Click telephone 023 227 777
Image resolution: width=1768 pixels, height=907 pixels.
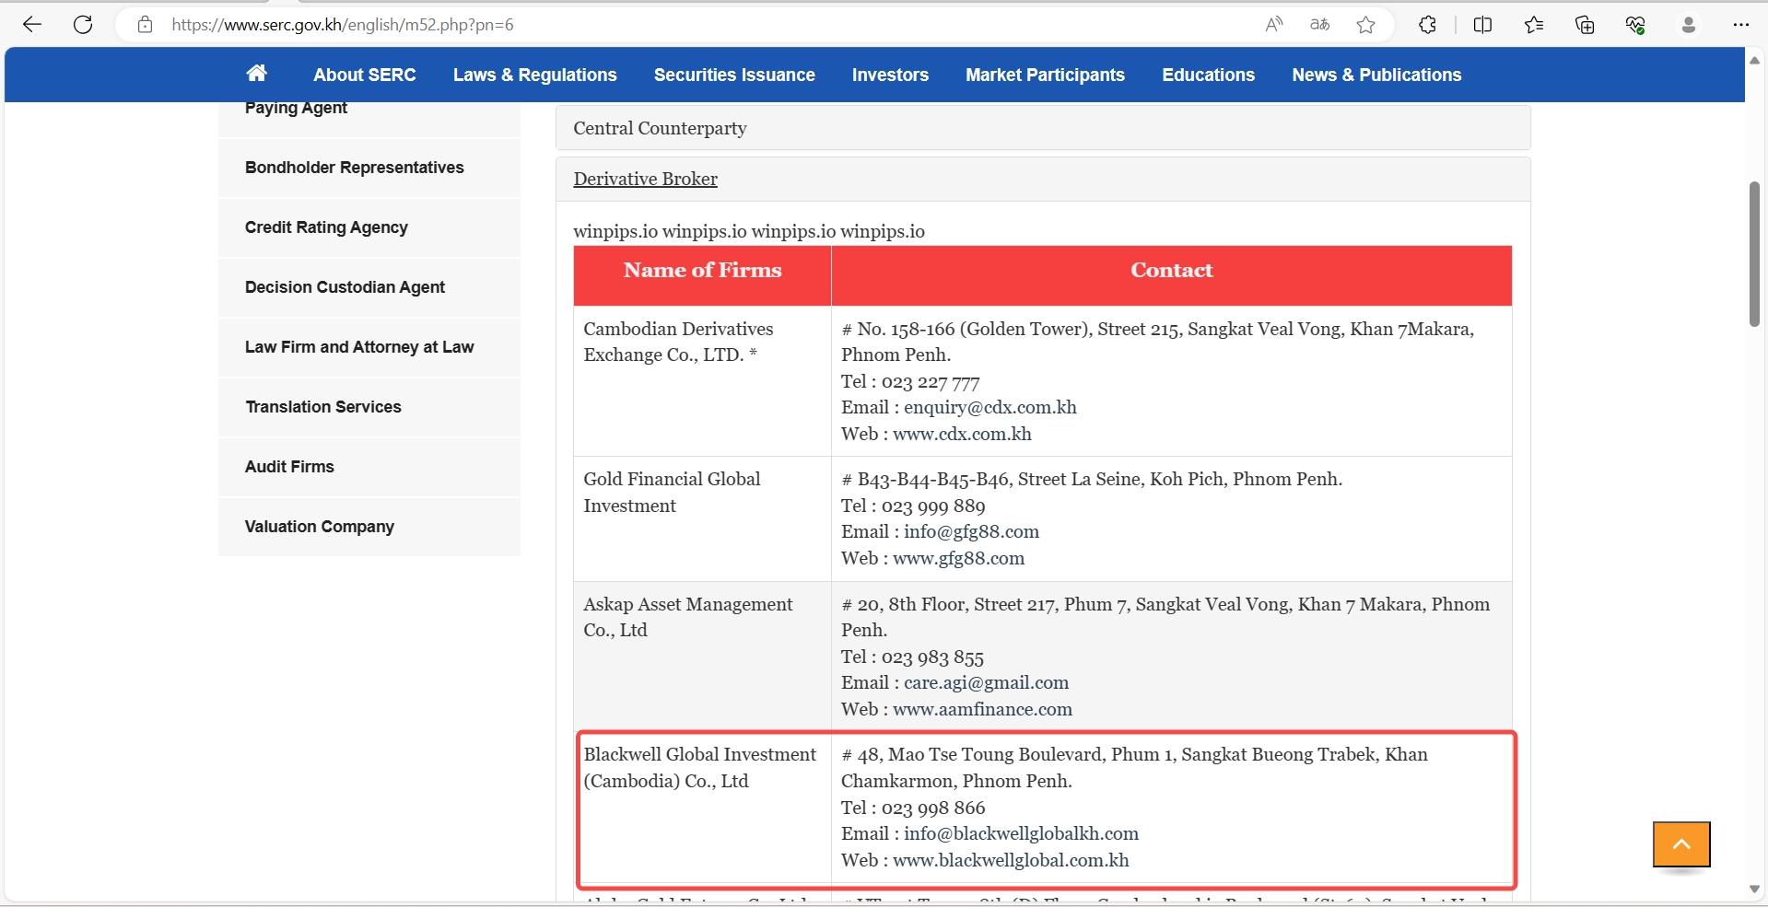click(x=931, y=382)
